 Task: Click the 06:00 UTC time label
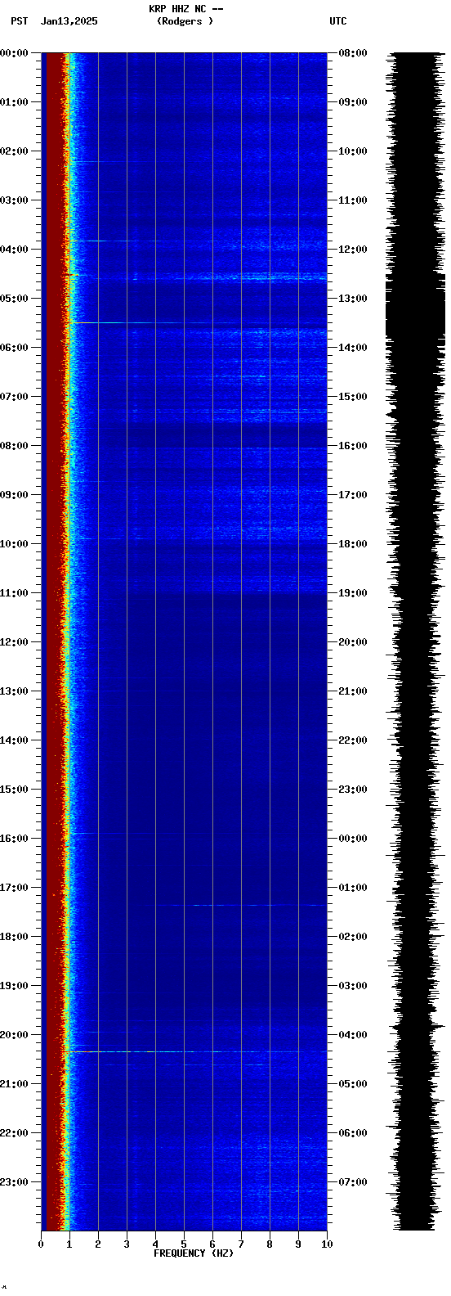[353, 1133]
